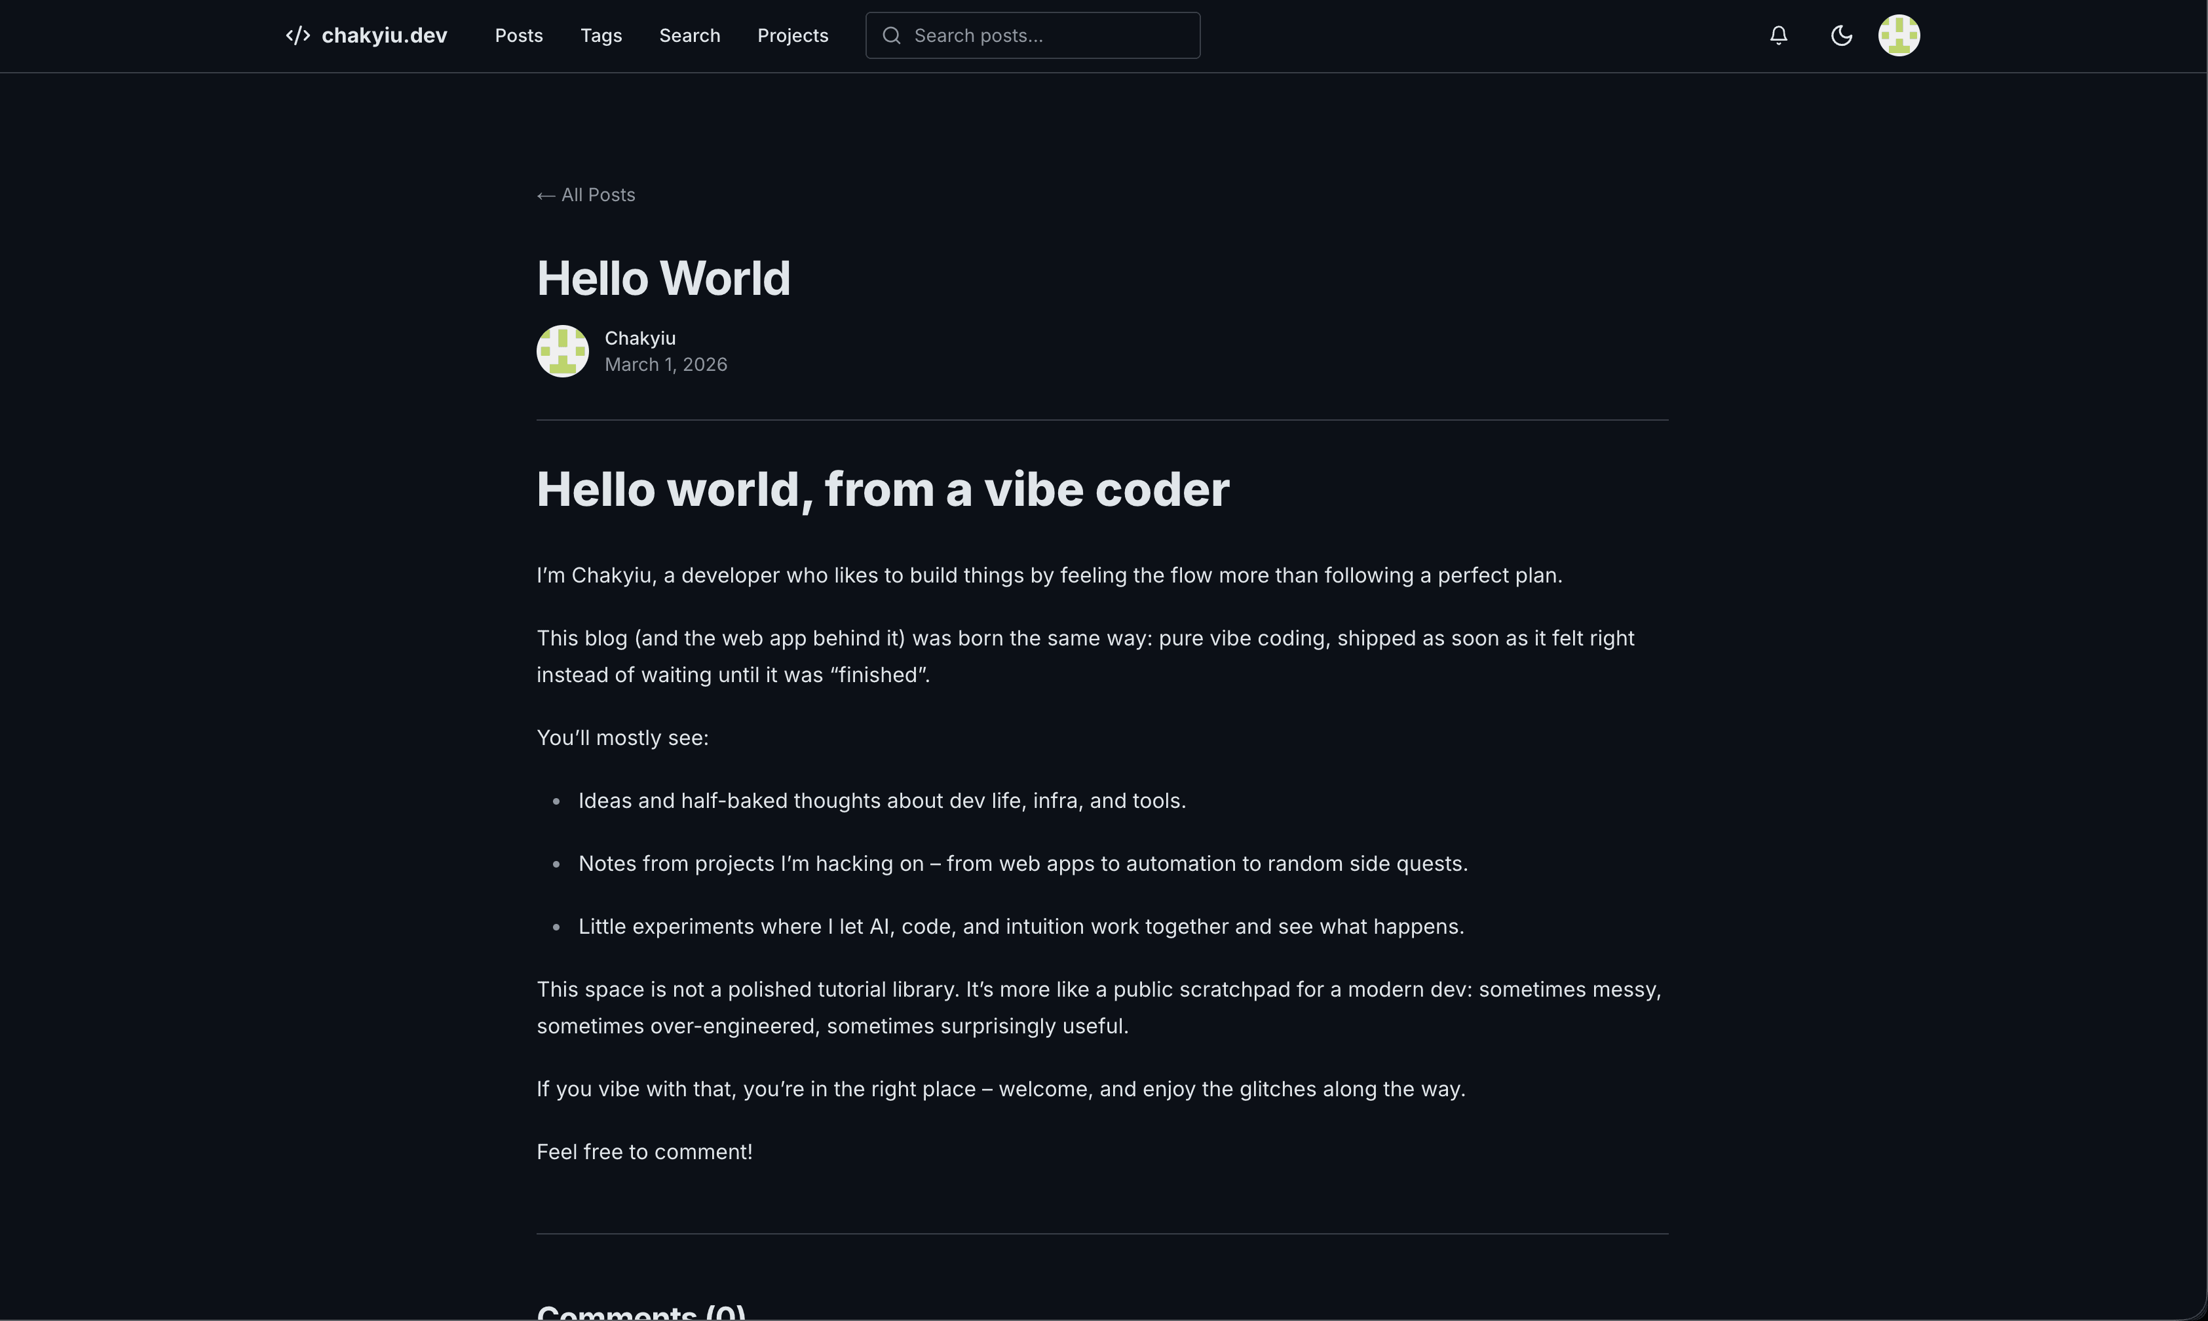Screen dimensions: 2208x1321
Task: Focus the Search posts input field
Action: [1050, 35]
